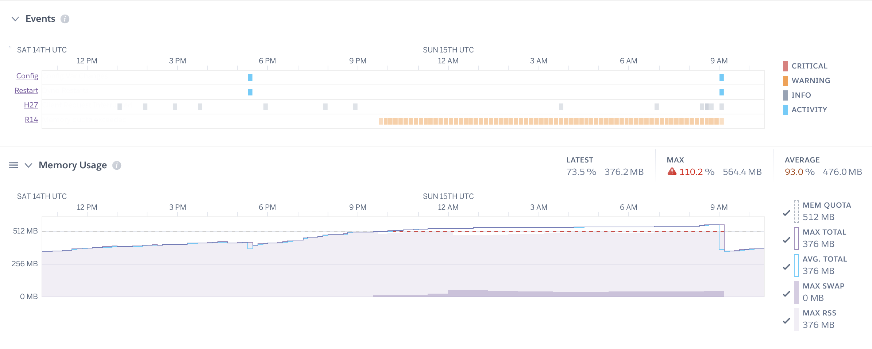
Task: Click the Restart events link
Action: 26,90
